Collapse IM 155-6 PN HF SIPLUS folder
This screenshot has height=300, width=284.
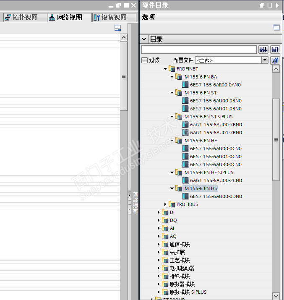pos(172,172)
